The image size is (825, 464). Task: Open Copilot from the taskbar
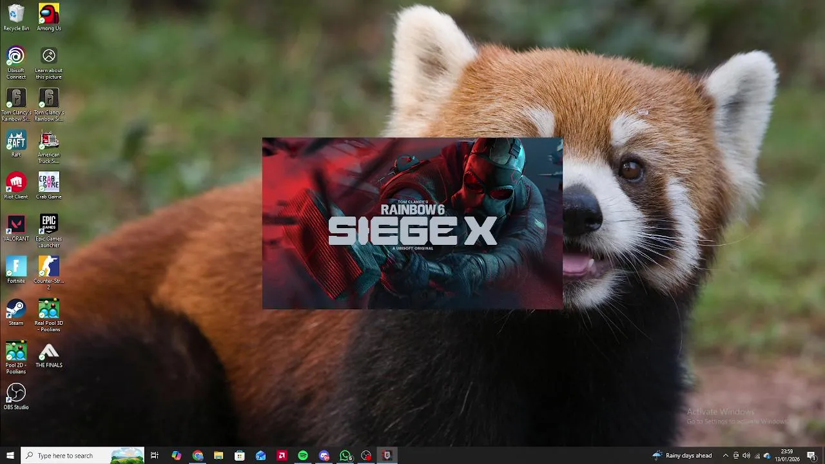[x=177, y=456]
